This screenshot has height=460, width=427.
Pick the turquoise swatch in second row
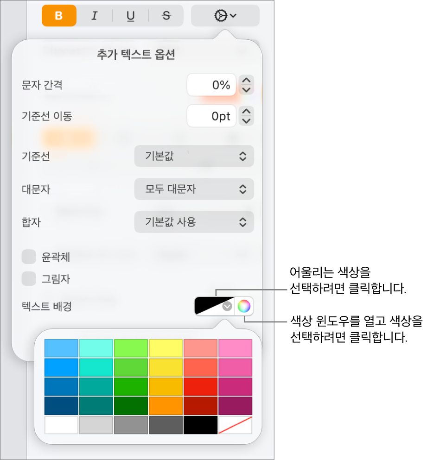96,367
